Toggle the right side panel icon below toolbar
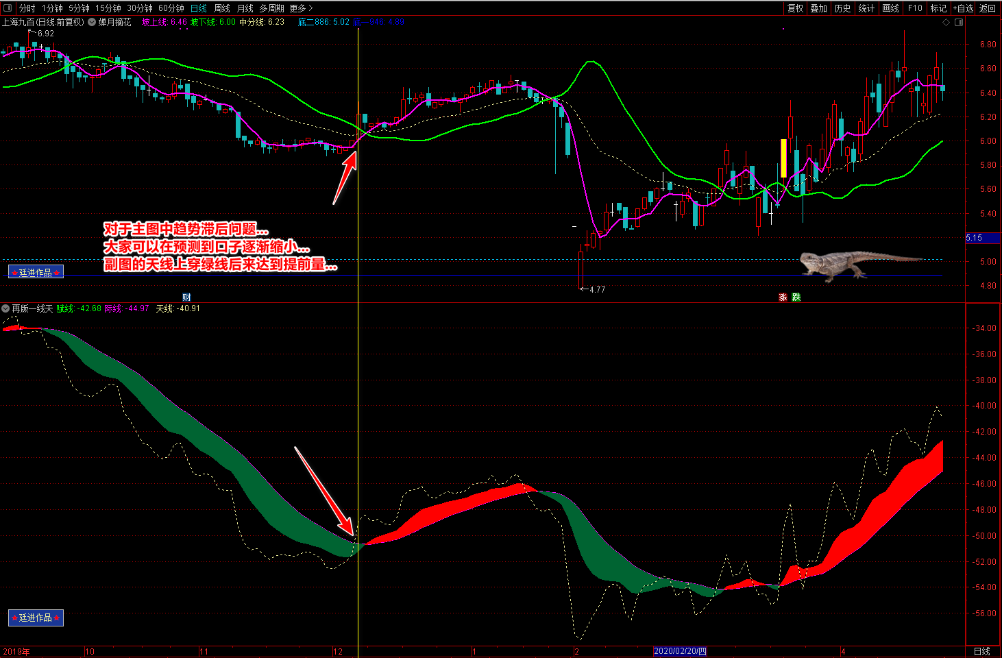1002x658 pixels. 959,23
